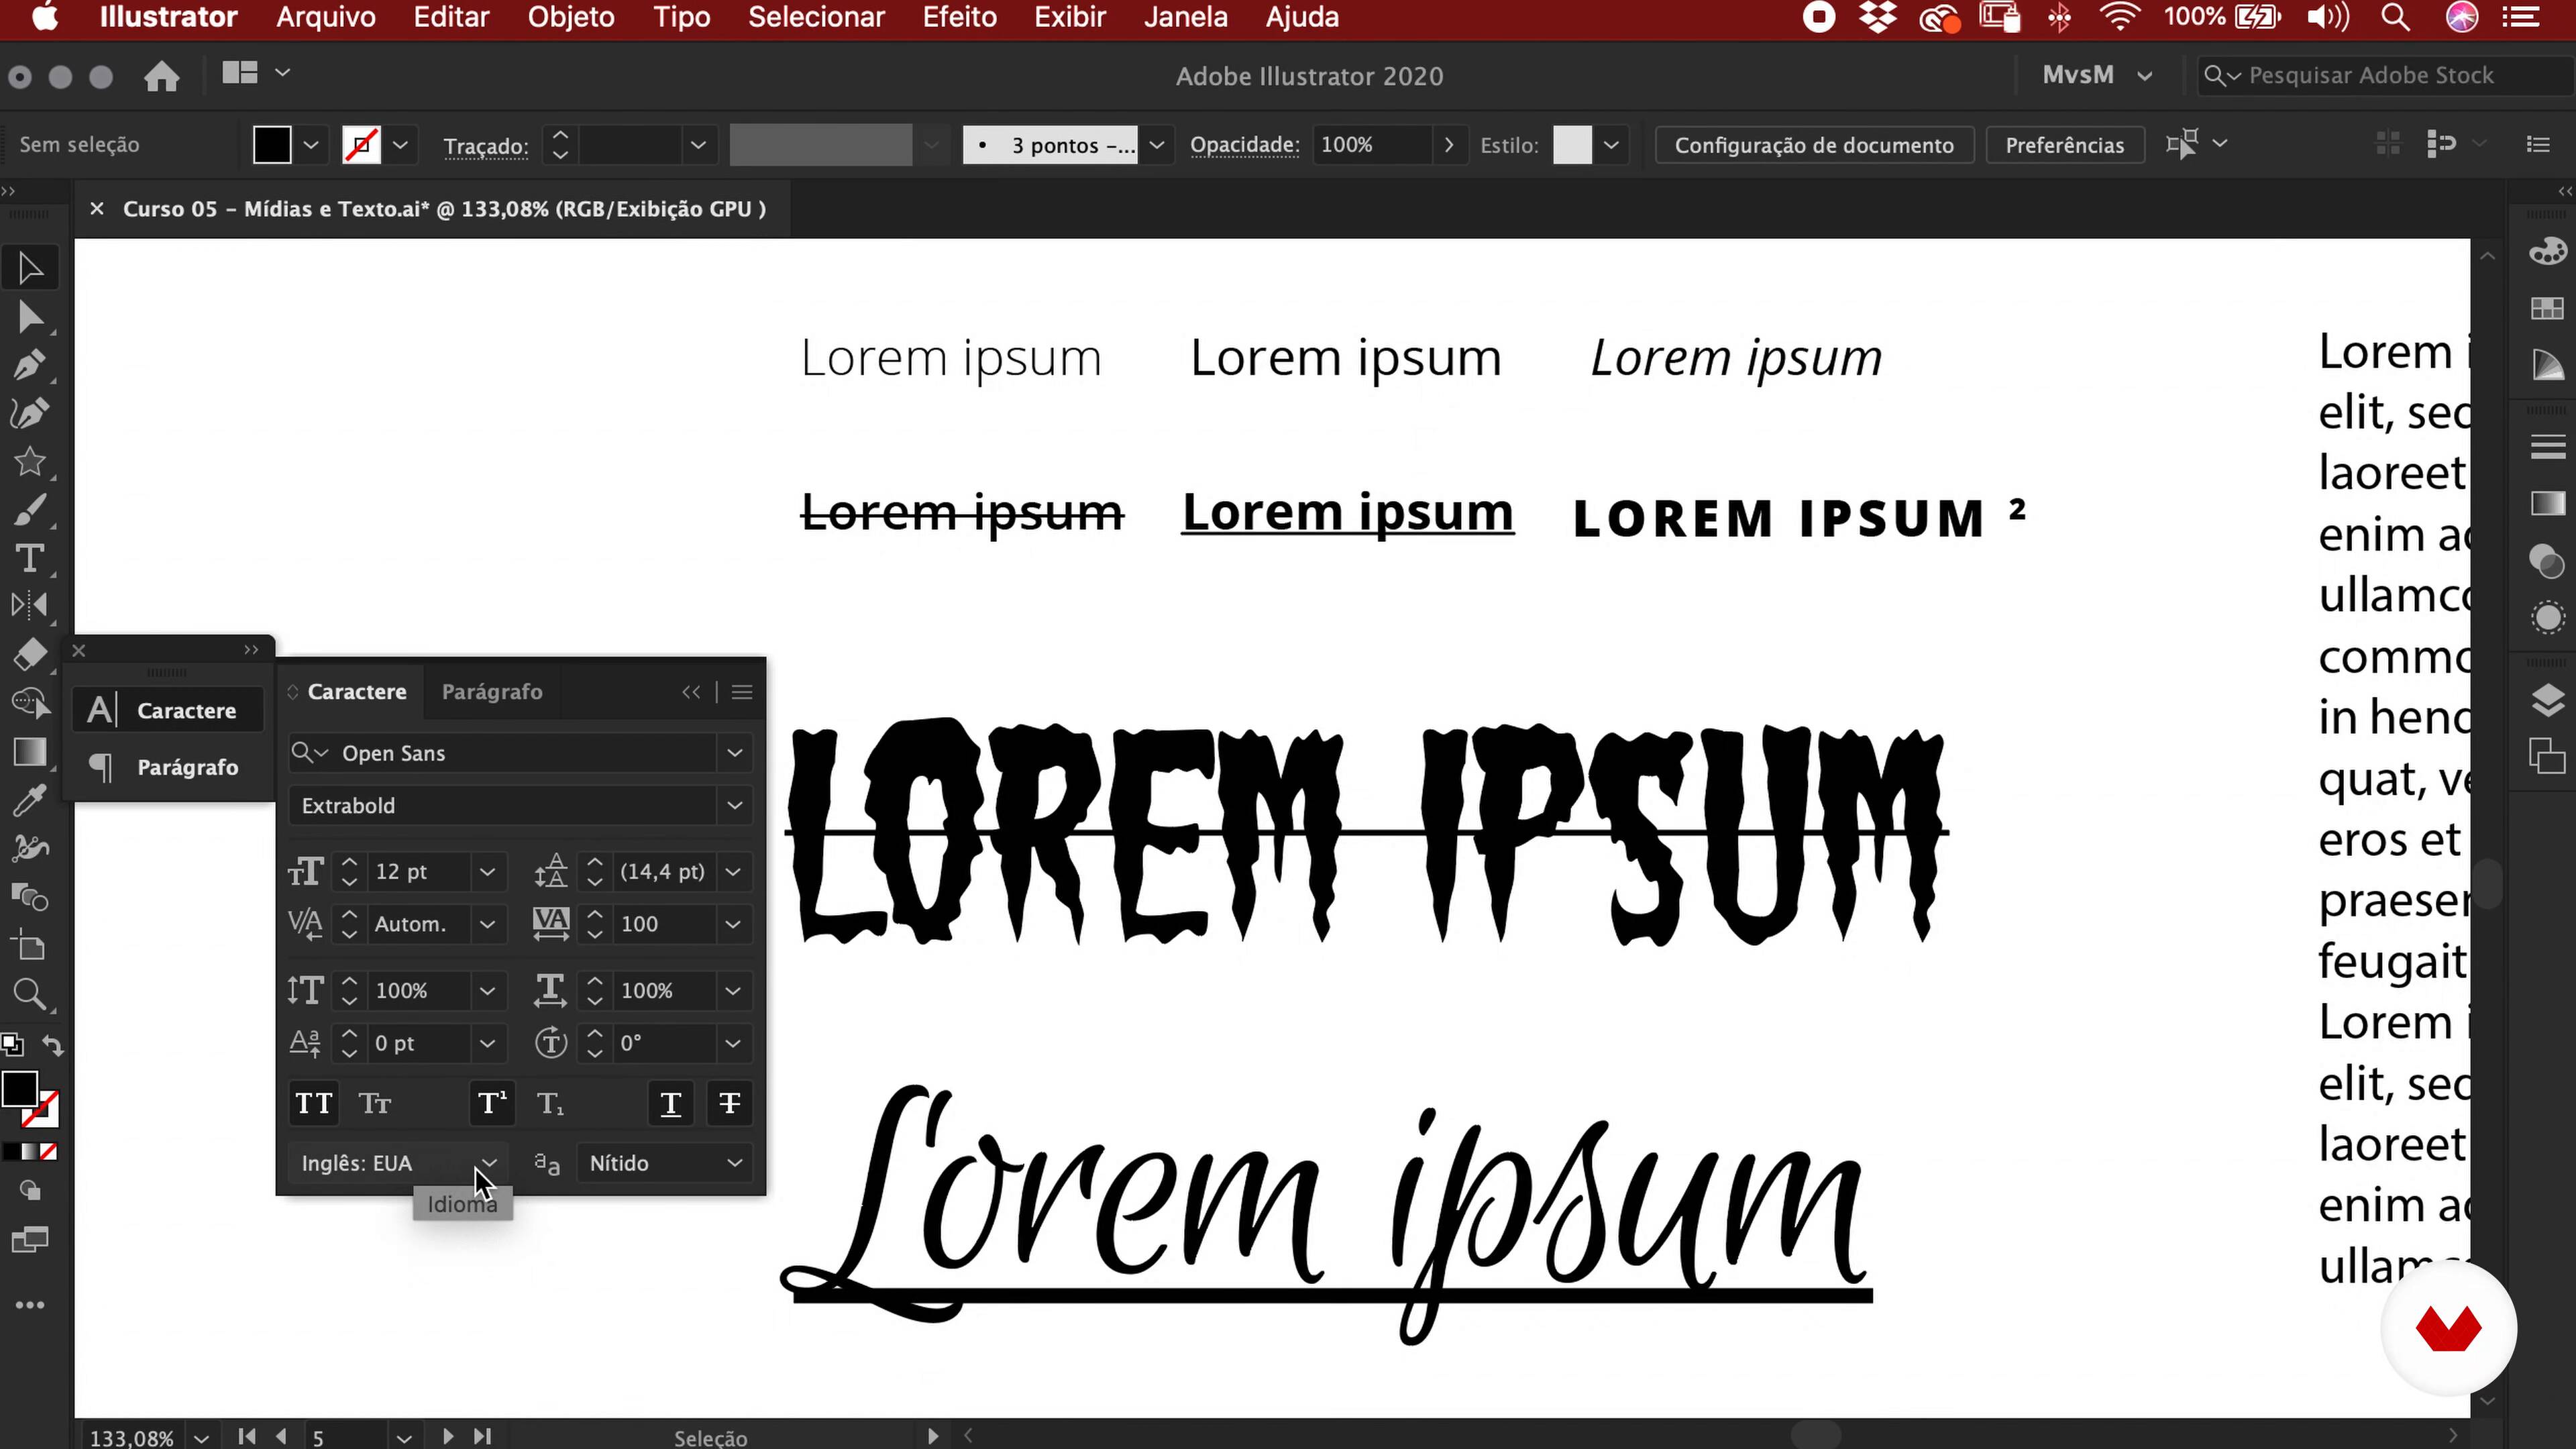This screenshot has width=2576, height=1449.
Task: Open the Character panel menu icon
Action: pos(742,692)
